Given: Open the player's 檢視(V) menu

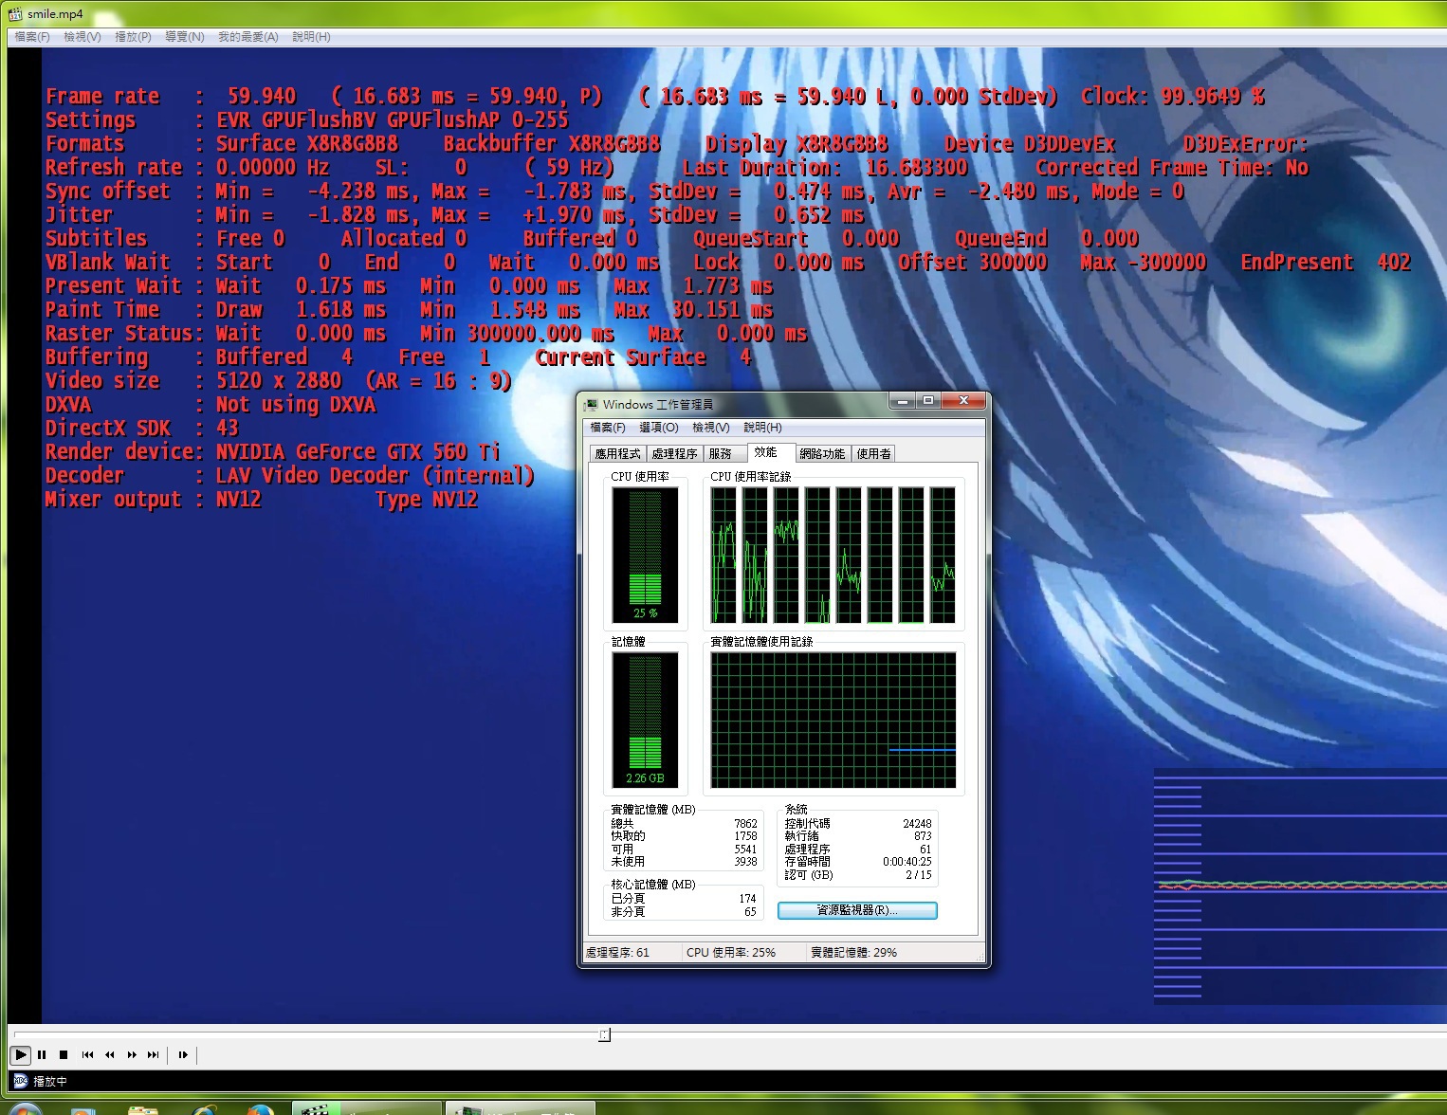Looking at the screenshot, I should 82,37.
